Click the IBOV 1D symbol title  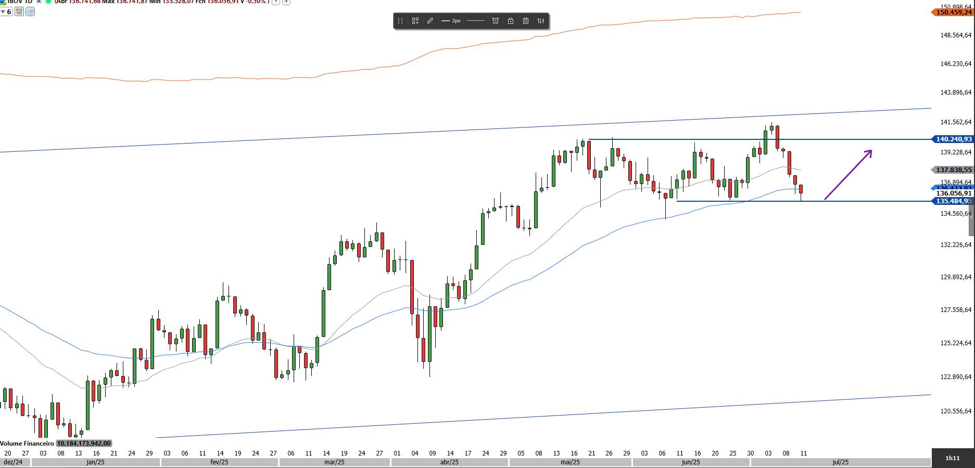[x=20, y=2]
